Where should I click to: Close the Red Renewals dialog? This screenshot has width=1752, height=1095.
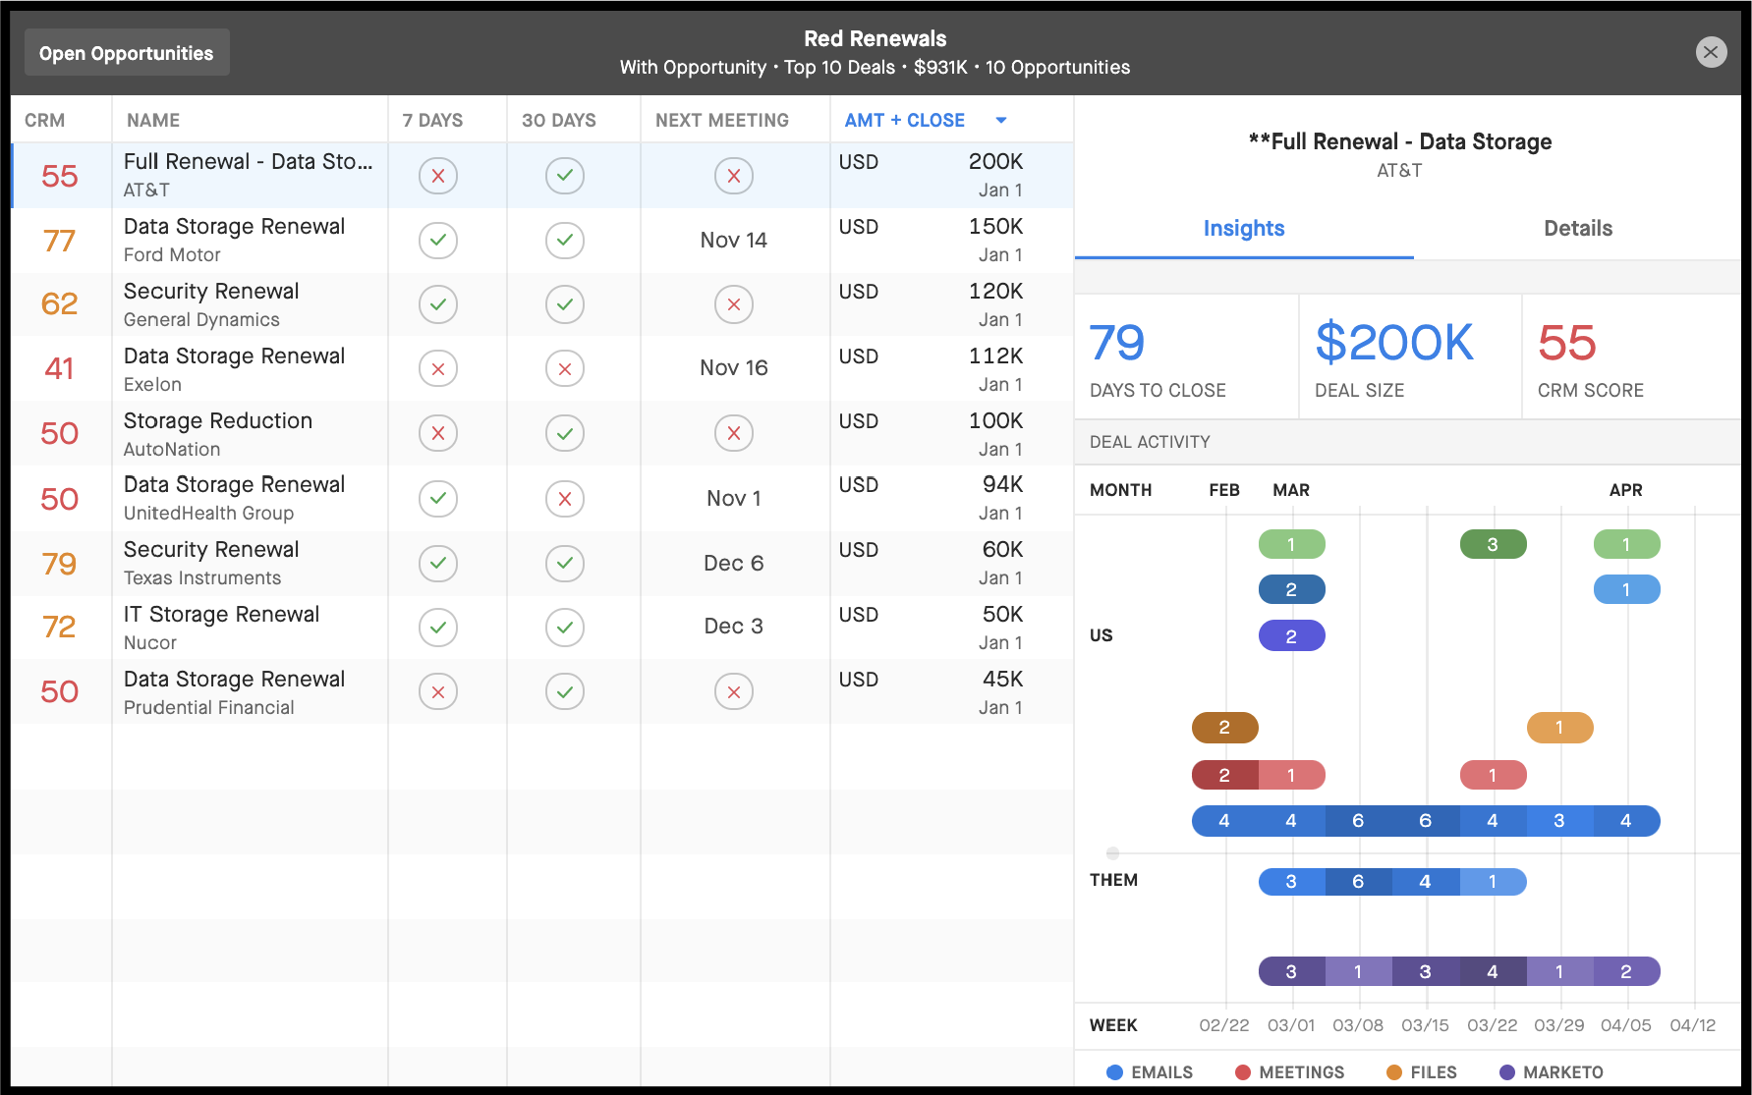pos(1711,52)
